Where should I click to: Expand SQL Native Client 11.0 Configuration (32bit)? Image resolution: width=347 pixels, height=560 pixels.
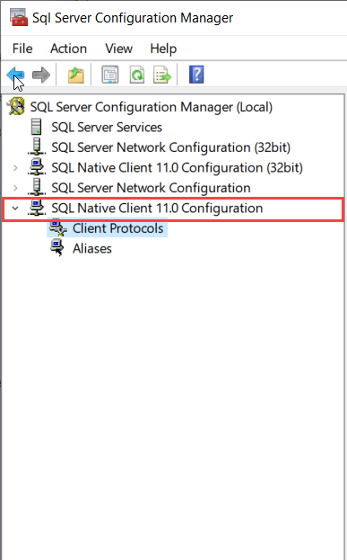click(x=15, y=167)
